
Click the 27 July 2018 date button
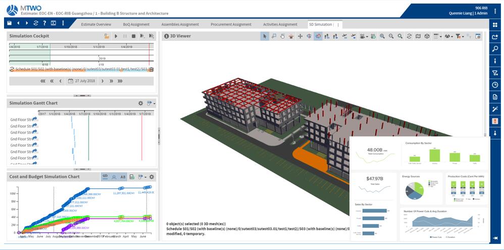pos(81,81)
